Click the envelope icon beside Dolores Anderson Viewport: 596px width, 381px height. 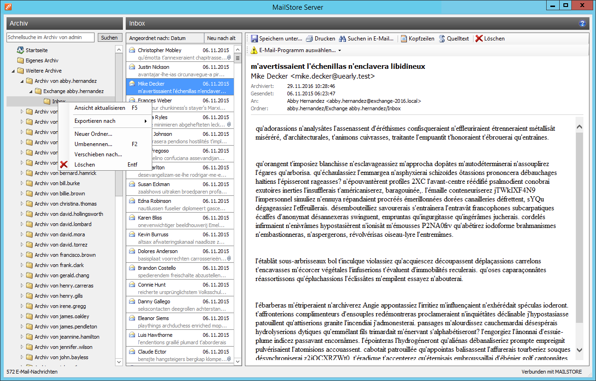pos(132,251)
